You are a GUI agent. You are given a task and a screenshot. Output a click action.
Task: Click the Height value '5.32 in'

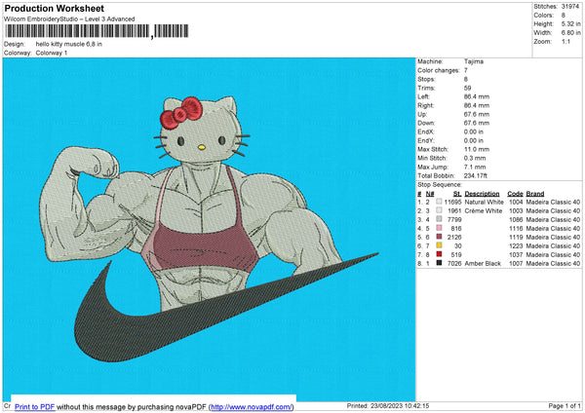click(x=570, y=23)
